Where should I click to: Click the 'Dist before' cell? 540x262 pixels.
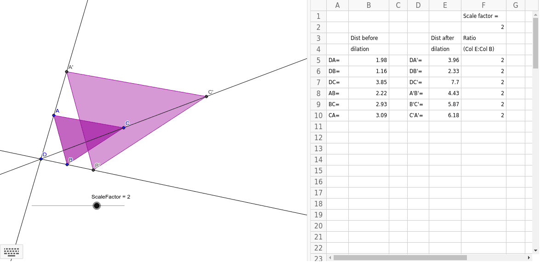tap(369, 38)
